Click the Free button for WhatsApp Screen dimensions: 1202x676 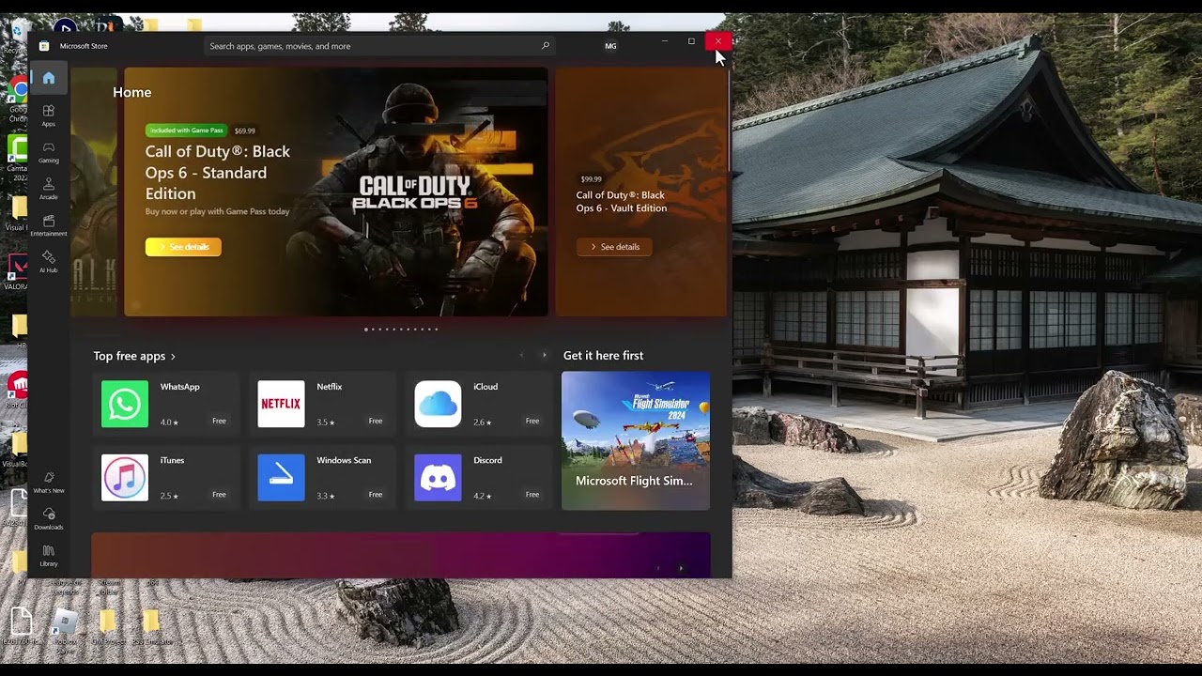[219, 421]
